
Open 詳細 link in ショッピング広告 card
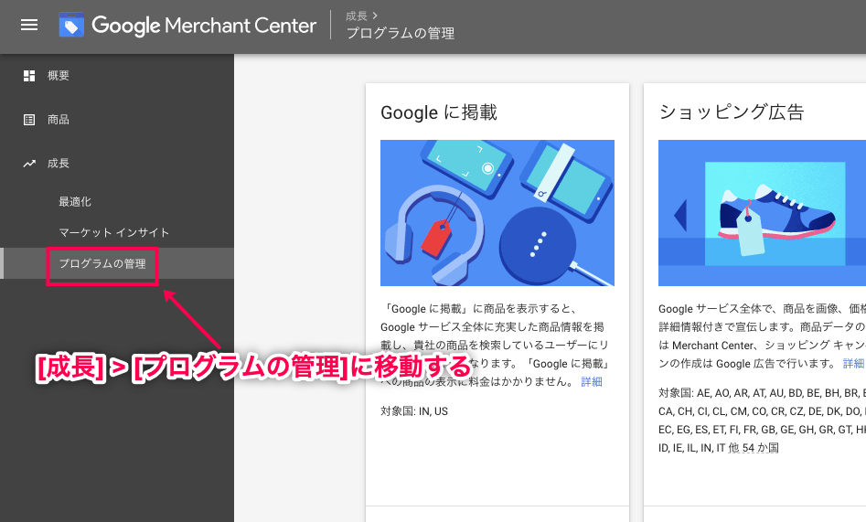(853, 364)
